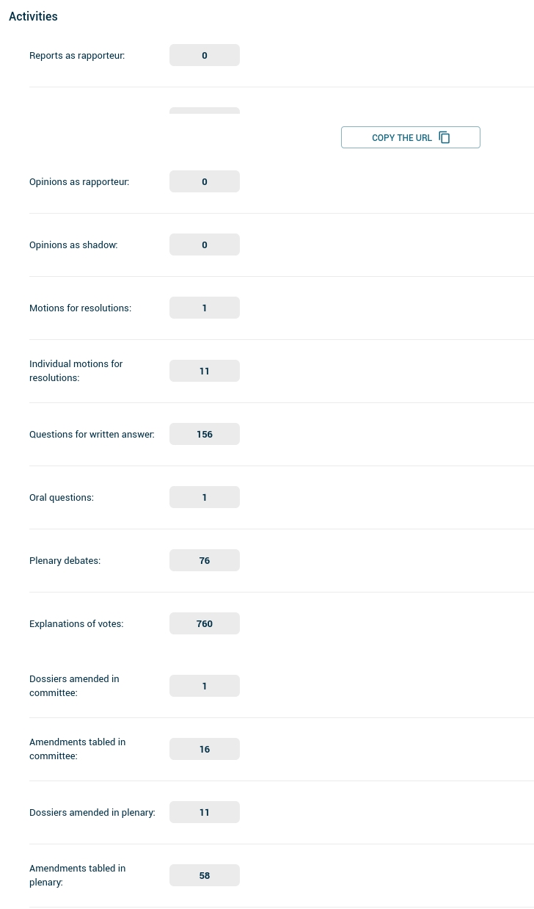This screenshot has height=909, width=534.
Task: Click the copy-to-clipboard icon beside COPY THE URL
Action: click(445, 137)
